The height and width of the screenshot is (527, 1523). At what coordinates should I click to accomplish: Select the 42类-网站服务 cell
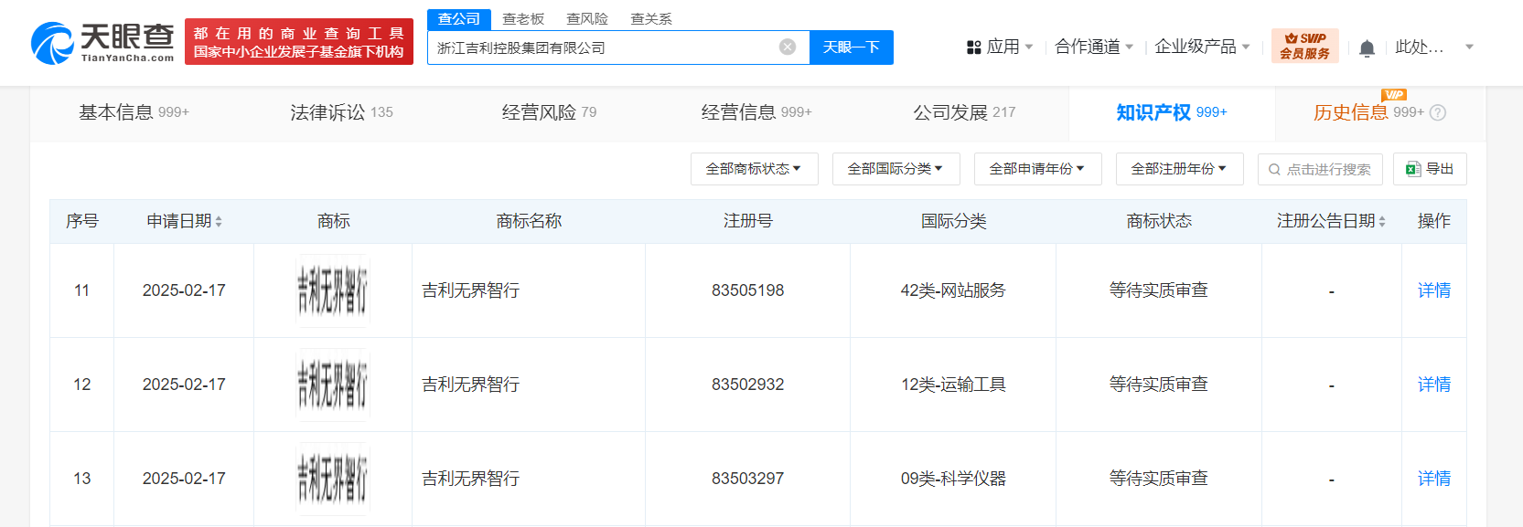953,290
